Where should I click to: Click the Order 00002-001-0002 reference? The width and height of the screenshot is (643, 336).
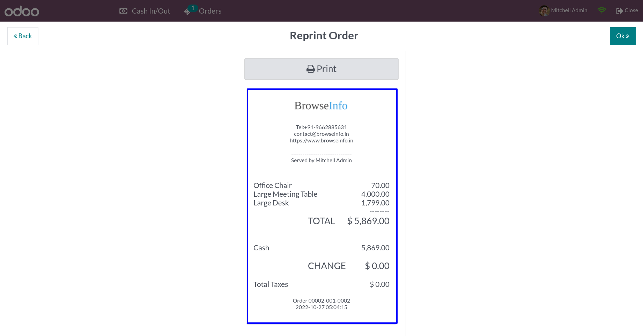(321, 301)
